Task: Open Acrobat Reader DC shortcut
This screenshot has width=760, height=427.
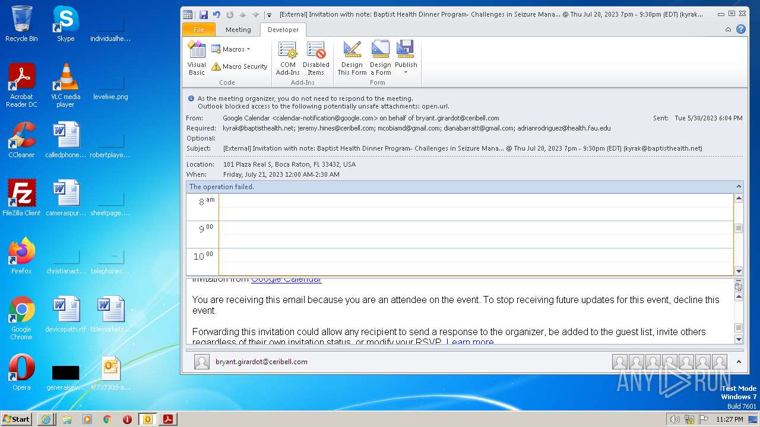Action: point(21,85)
